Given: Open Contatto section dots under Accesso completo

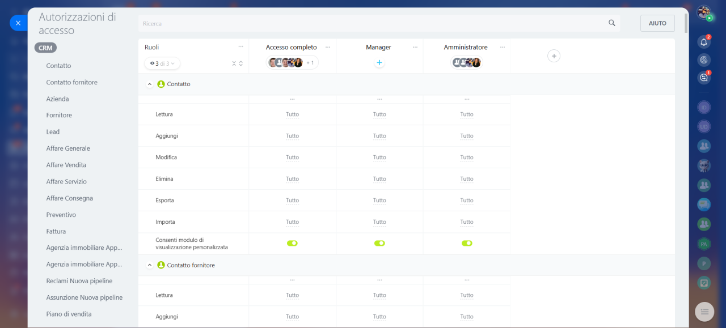Looking at the screenshot, I should tap(292, 99).
